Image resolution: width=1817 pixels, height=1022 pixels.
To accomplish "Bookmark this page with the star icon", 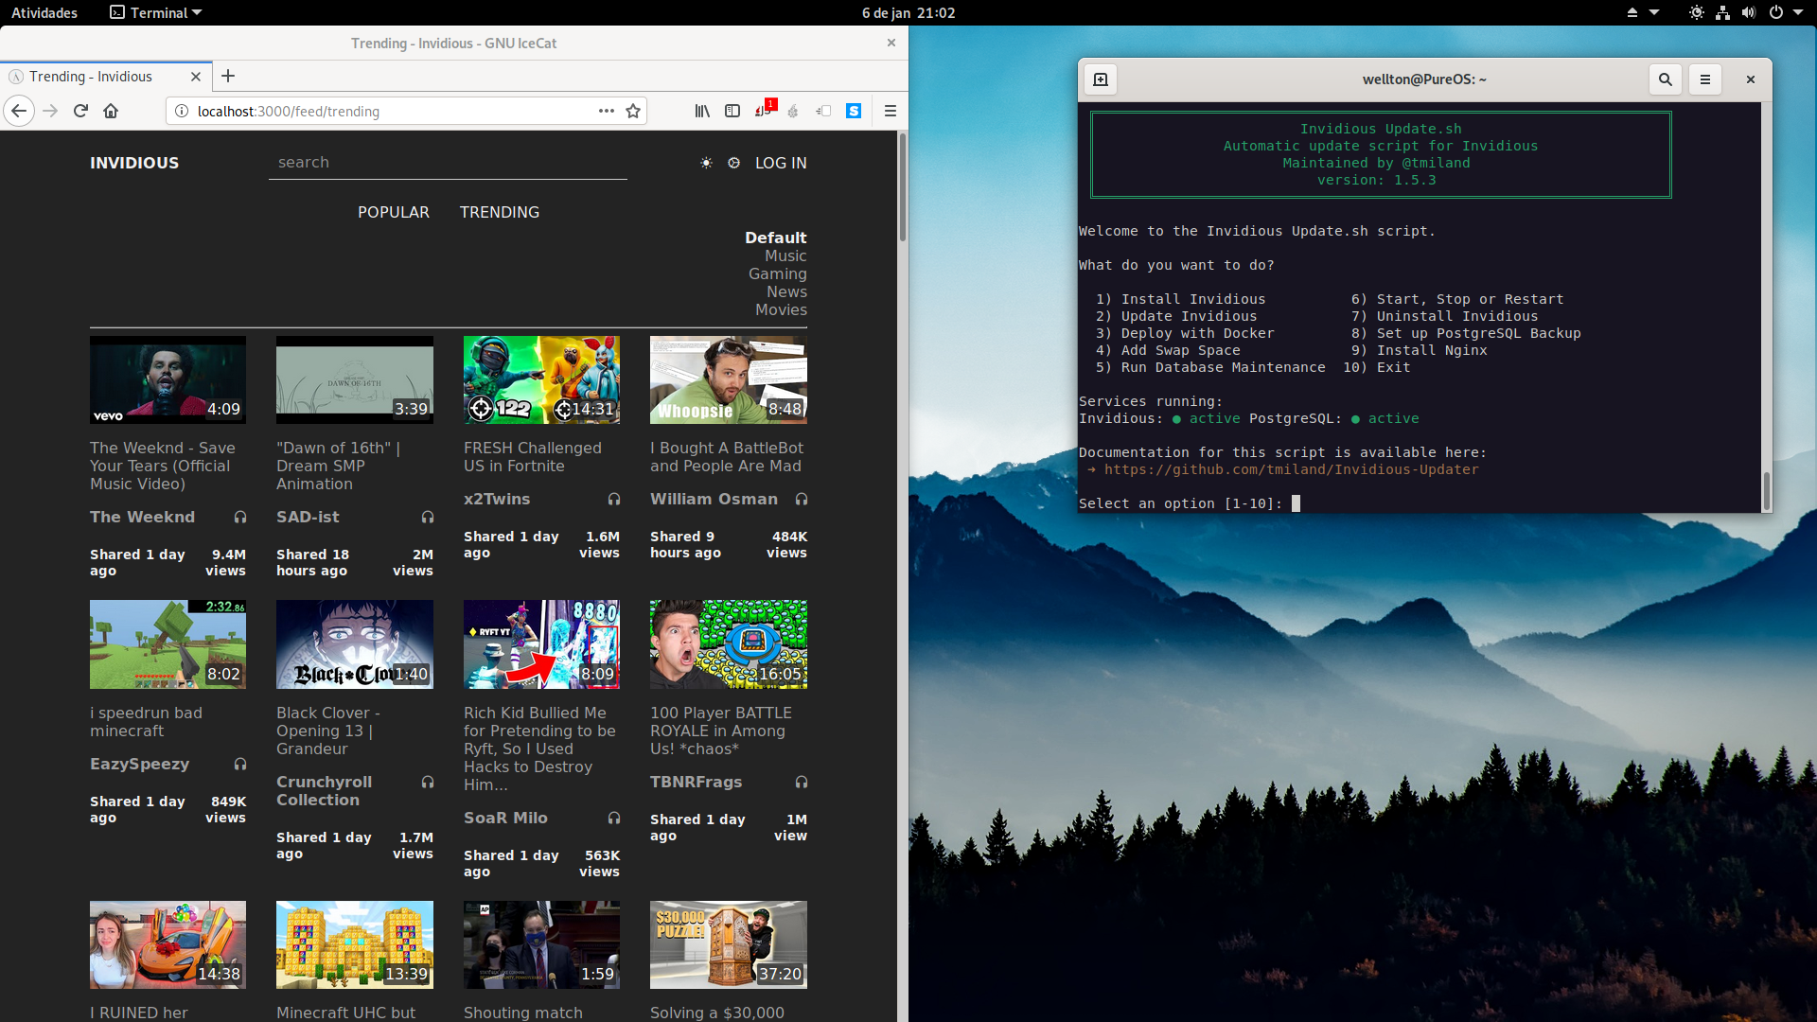I will tap(633, 111).
